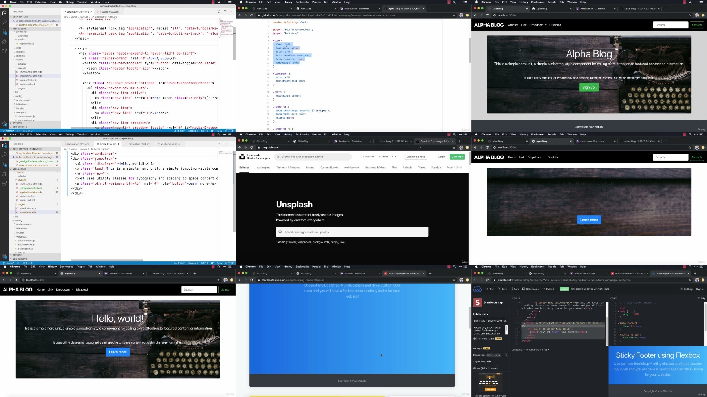Image resolution: width=707 pixels, height=397 pixels.
Task: Click 'Learn more' on the 'Hello, world!' page
Action: [x=118, y=352]
